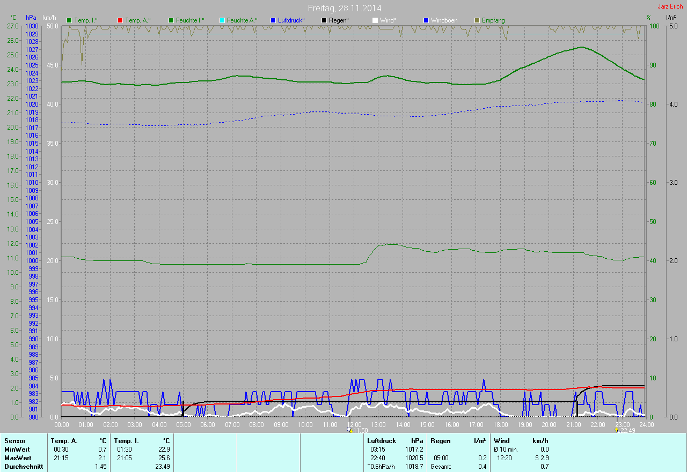Click the green Feuchte I. legend square
Viewport: 687px width, 472px height.
click(172, 20)
